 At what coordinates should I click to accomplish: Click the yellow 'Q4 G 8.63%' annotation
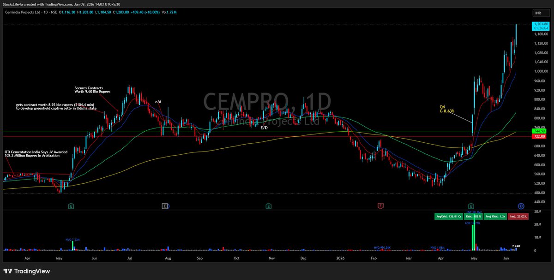pos(447,109)
